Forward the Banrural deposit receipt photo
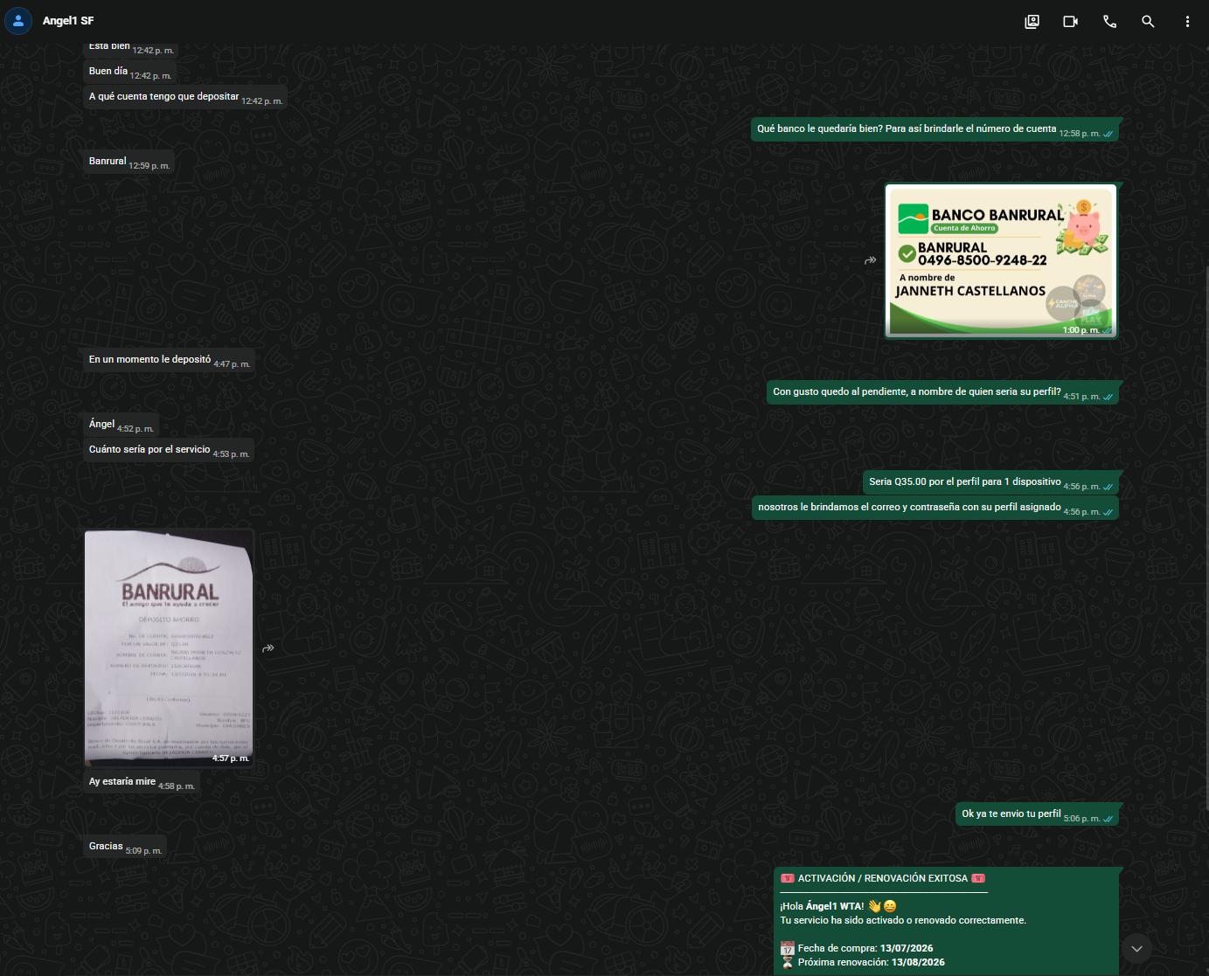The height and width of the screenshot is (976, 1209). [268, 648]
